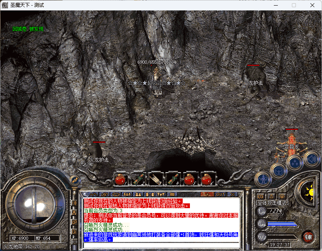Screen dimensions: 322x251
Task: Click the blue system announcement message in chat
Action: (161, 237)
